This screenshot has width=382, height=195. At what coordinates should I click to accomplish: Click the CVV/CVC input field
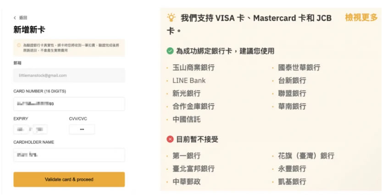coord(82,129)
